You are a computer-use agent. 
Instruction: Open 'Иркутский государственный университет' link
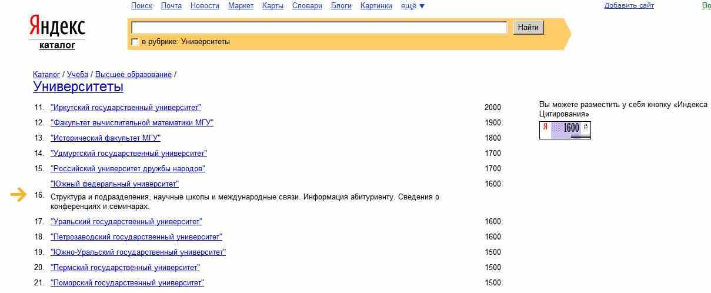coord(126,108)
